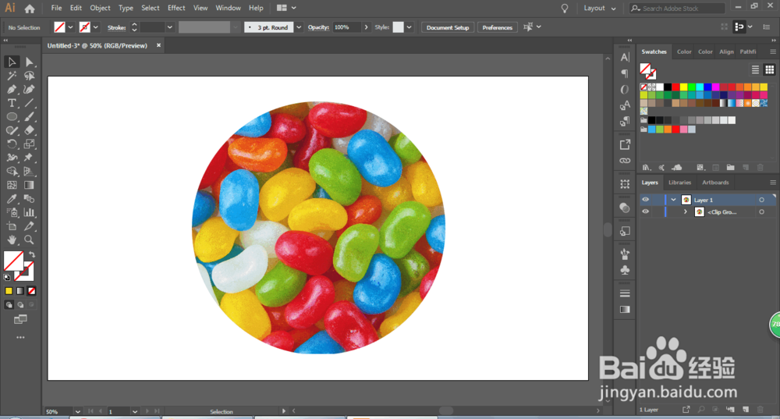This screenshot has width=780, height=419.
Task: Select the Zoom tool
Action: [x=30, y=240]
